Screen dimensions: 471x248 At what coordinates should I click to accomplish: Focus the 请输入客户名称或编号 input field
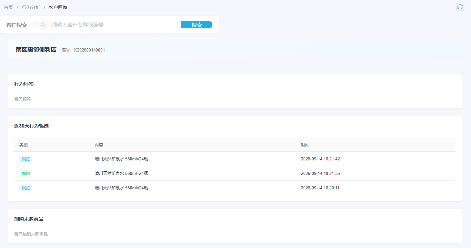pos(116,25)
